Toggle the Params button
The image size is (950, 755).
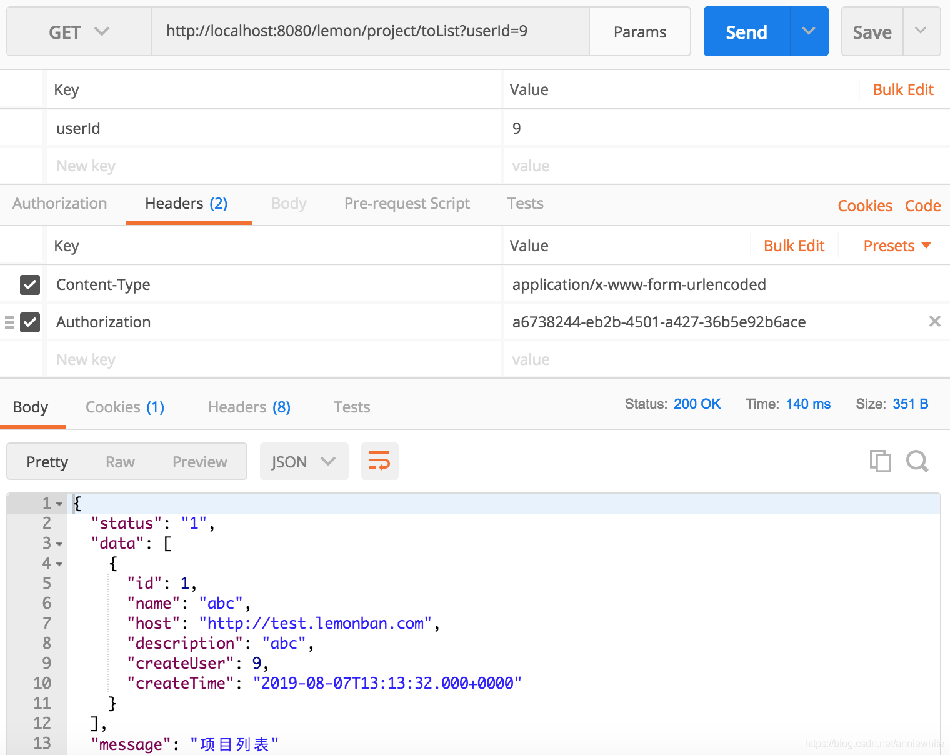point(640,32)
